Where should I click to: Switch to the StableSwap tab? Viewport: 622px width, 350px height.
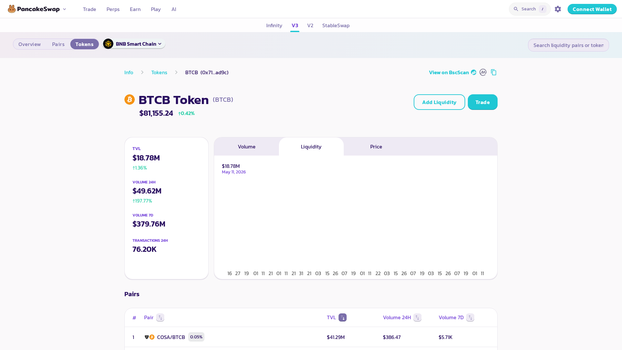(336, 25)
